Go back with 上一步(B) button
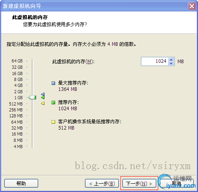Image resolution: width=198 pixels, height=192 pixels. [102, 183]
